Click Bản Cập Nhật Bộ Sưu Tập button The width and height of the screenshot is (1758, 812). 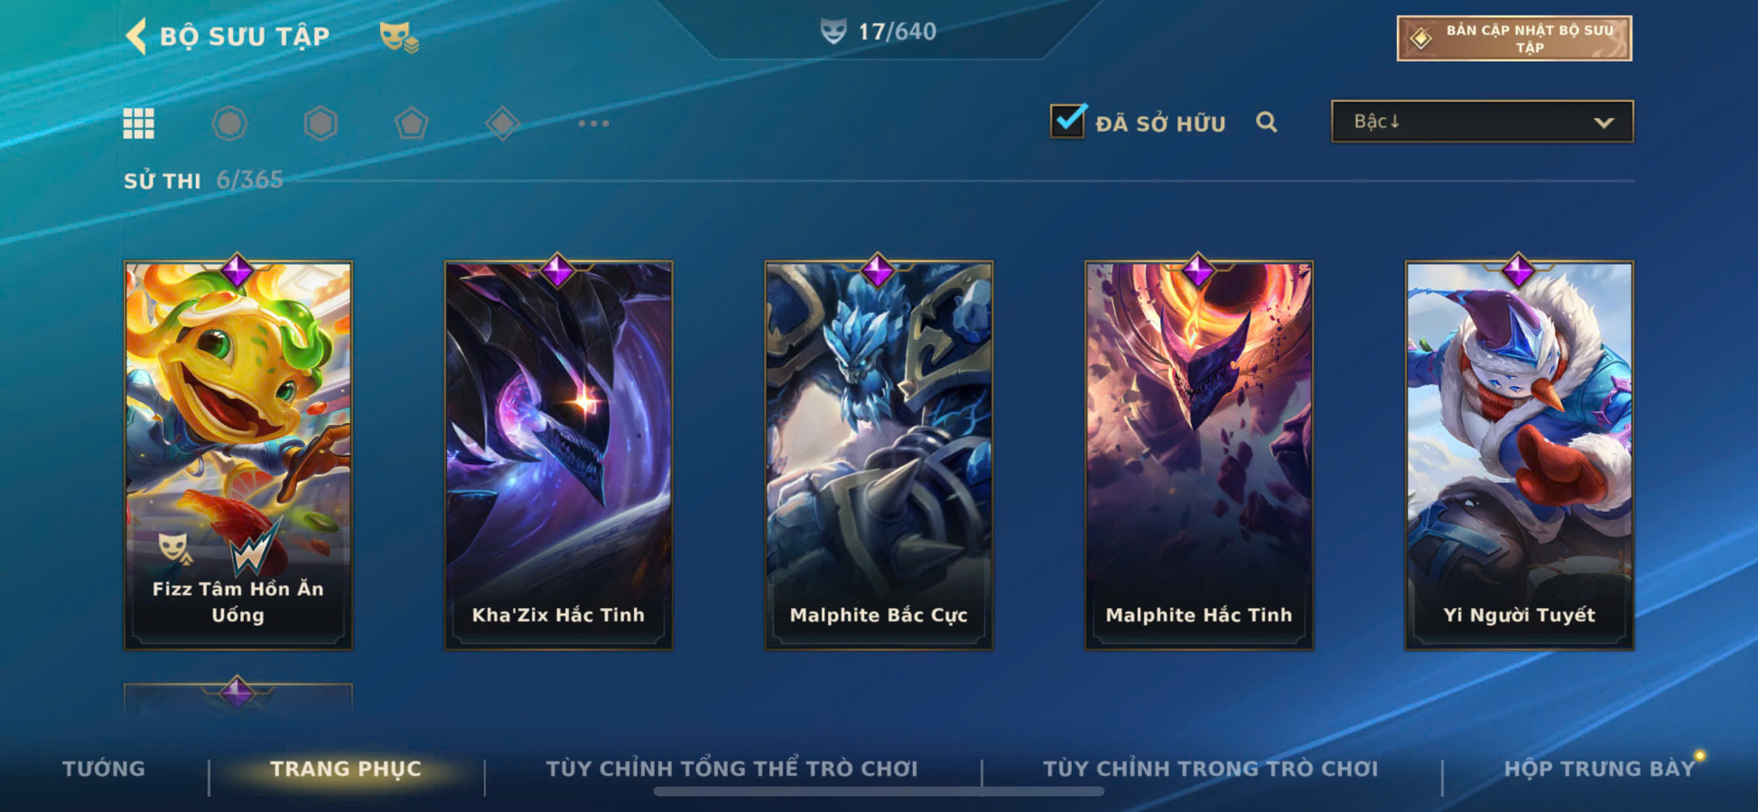pyautogui.click(x=1514, y=38)
